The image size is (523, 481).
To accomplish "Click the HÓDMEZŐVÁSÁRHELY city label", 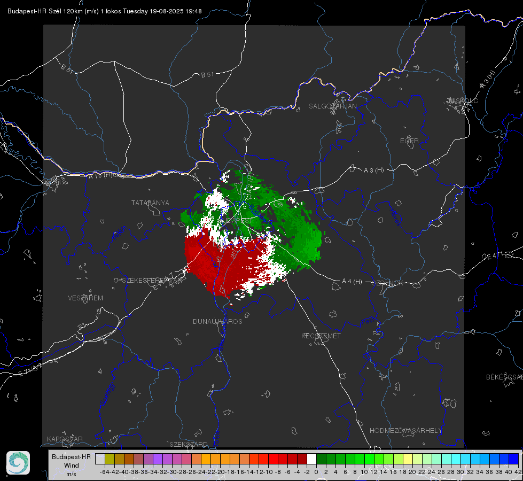I will click(x=405, y=431).
